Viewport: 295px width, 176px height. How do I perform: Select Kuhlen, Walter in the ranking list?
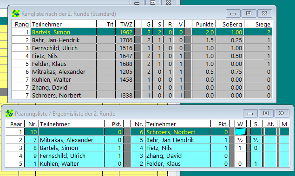point(52,80)
